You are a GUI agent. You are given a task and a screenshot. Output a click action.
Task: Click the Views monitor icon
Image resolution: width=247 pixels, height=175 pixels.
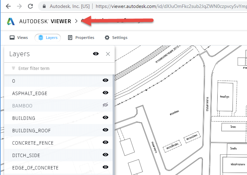point(12,38)
